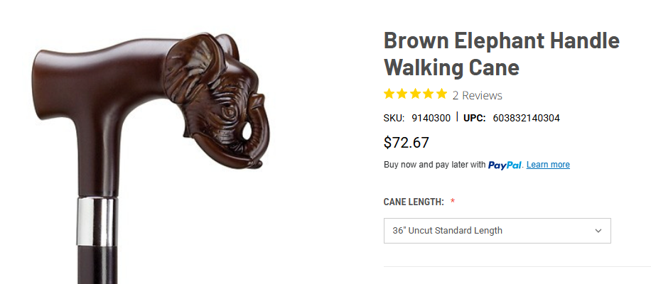Open the 36" Uncut Standard Length dropdown
The height and width of the screenshot is (284, 651).
tap(497, 231)
